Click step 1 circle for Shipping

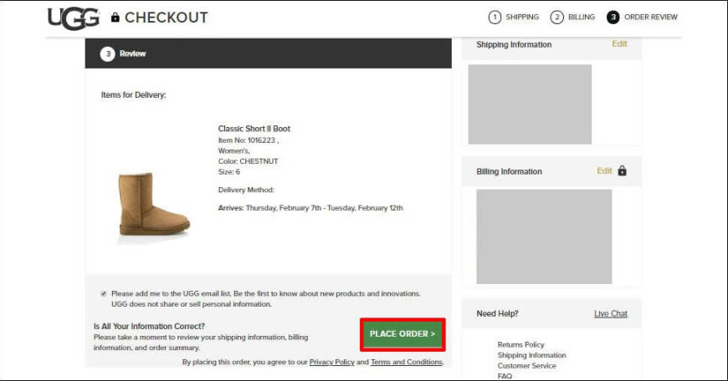(x=495, y=18)
